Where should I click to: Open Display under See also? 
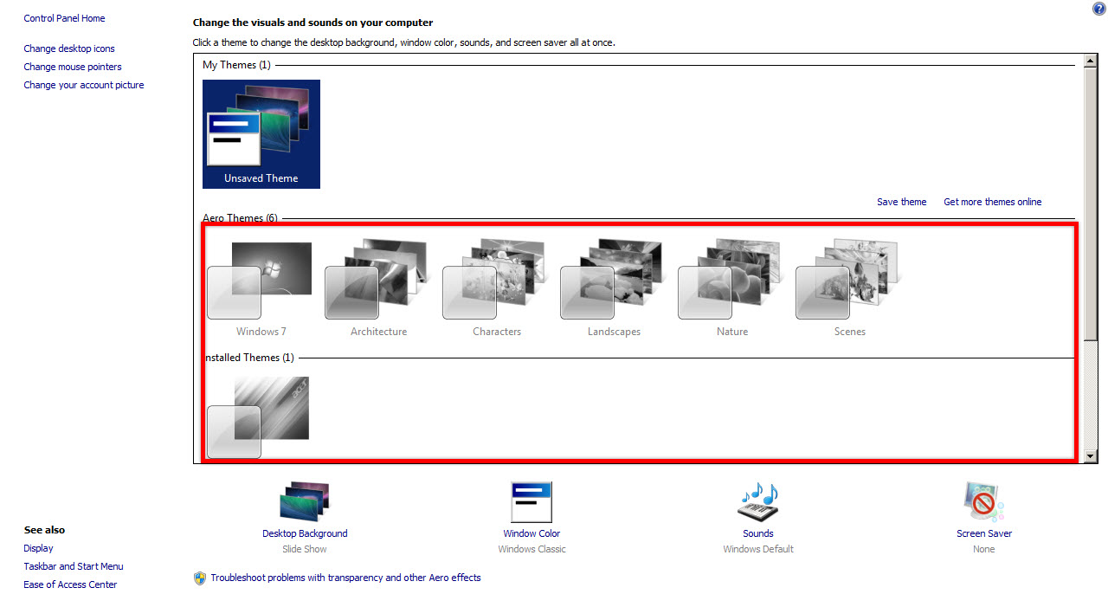(38, 548)
